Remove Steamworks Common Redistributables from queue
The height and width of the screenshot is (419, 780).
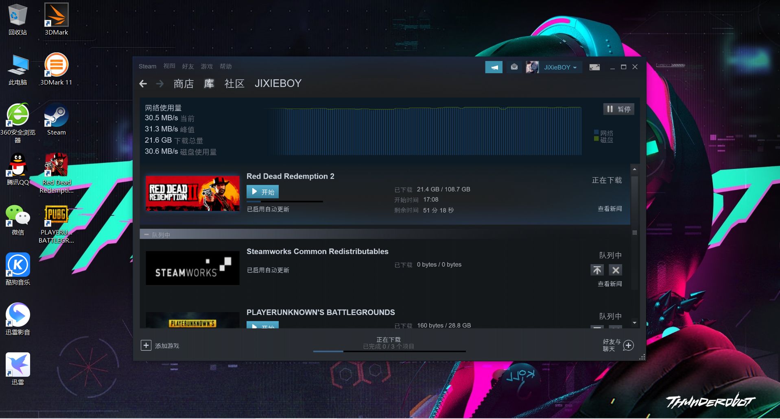coord(616,270)
